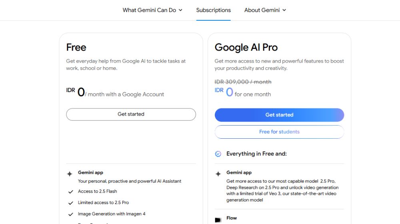
Task: Click the checkmark next to Access to 2.5 Flash
Action: (x=71, y=192)
